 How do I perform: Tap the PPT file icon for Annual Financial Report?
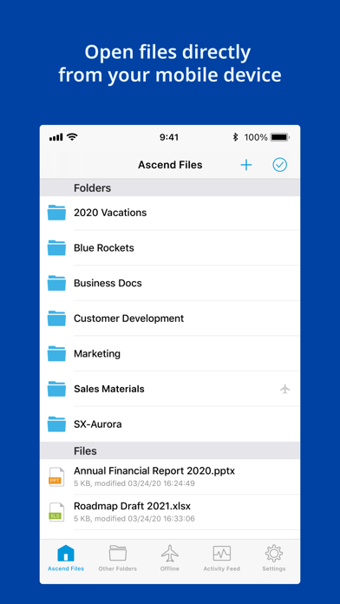coord(56,476)
